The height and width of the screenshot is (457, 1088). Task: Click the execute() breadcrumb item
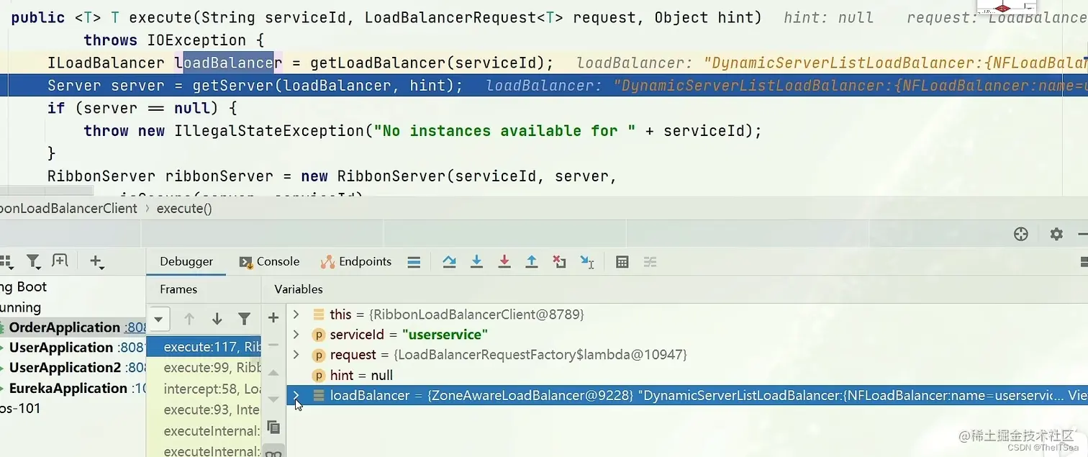click(184, 209)
